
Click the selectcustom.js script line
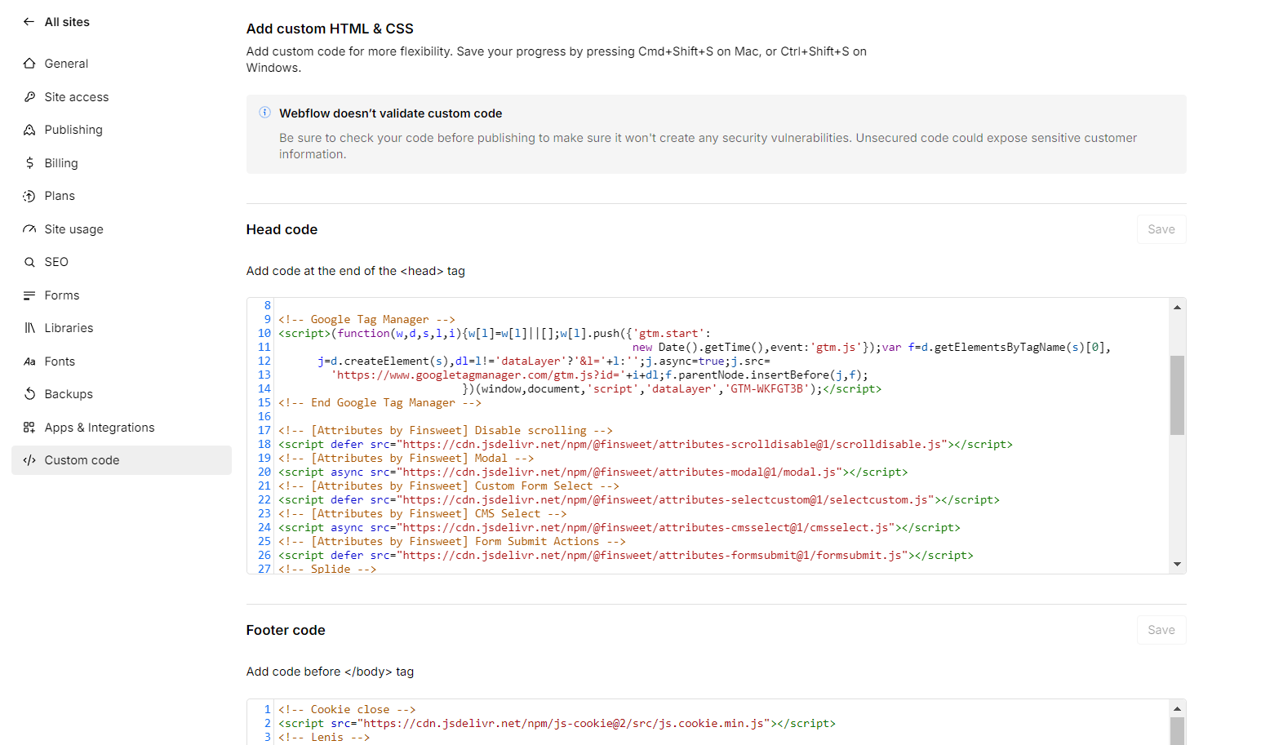click(638, 500)
